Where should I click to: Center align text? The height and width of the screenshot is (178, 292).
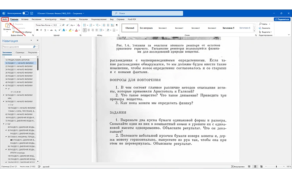point(89,30)
